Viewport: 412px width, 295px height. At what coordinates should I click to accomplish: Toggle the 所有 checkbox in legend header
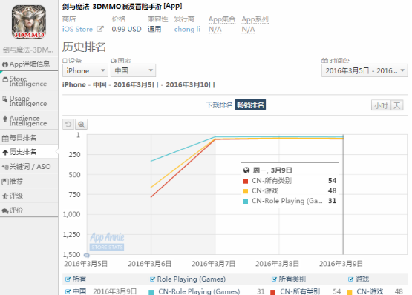pyautogui.click(x=68, y=279)
